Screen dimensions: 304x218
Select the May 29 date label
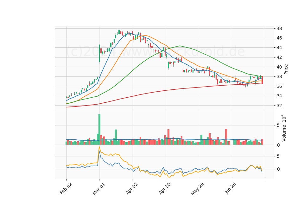tap(198, 189)
